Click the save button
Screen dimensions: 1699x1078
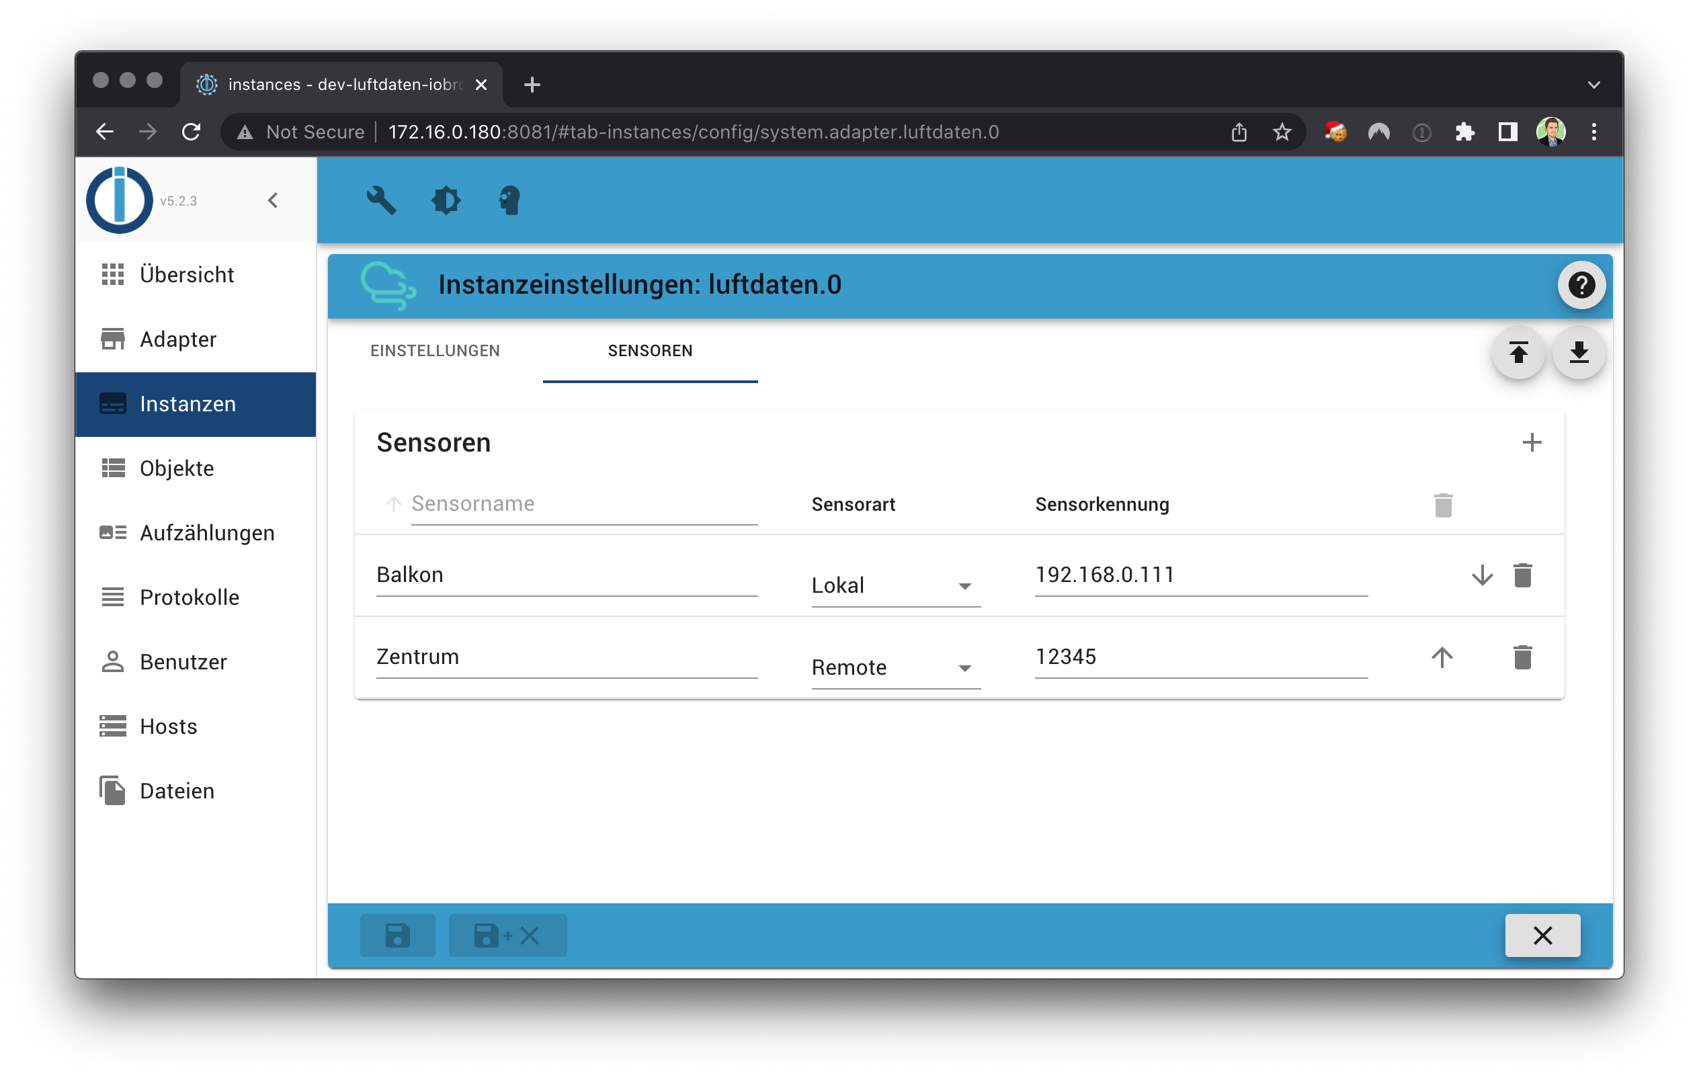click(x=397, y=936)
